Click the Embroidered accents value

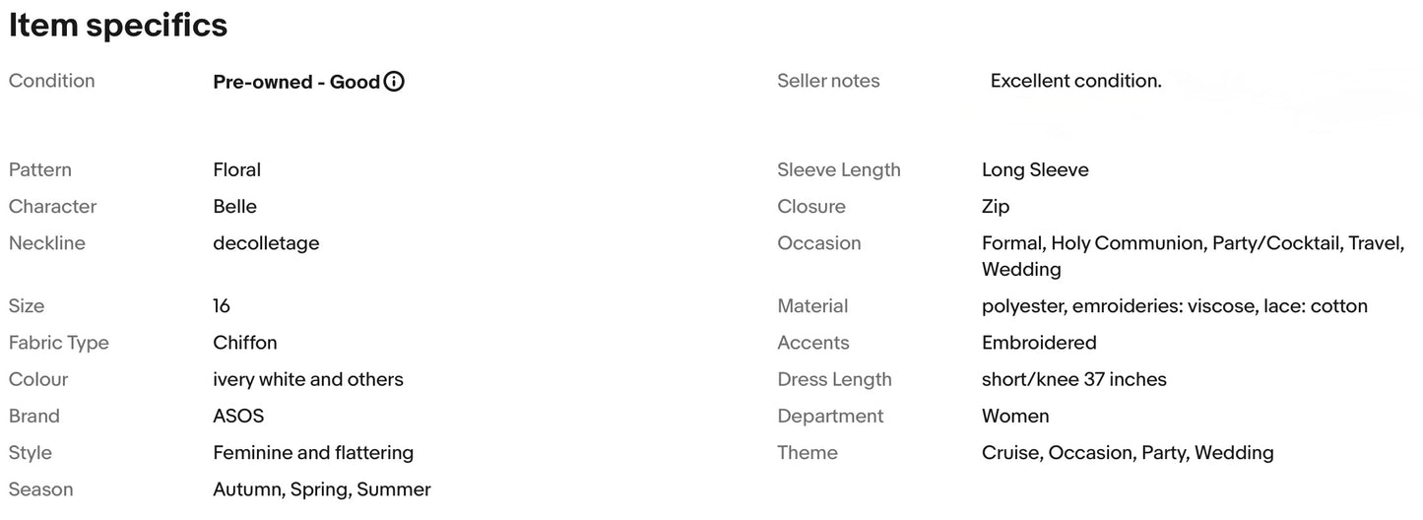1039,343
